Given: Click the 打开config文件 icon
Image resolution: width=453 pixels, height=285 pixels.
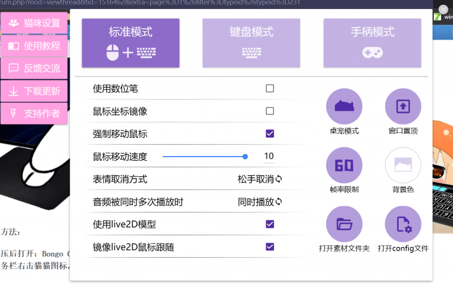Looking at the screenshot, I should tap(403, 224).
